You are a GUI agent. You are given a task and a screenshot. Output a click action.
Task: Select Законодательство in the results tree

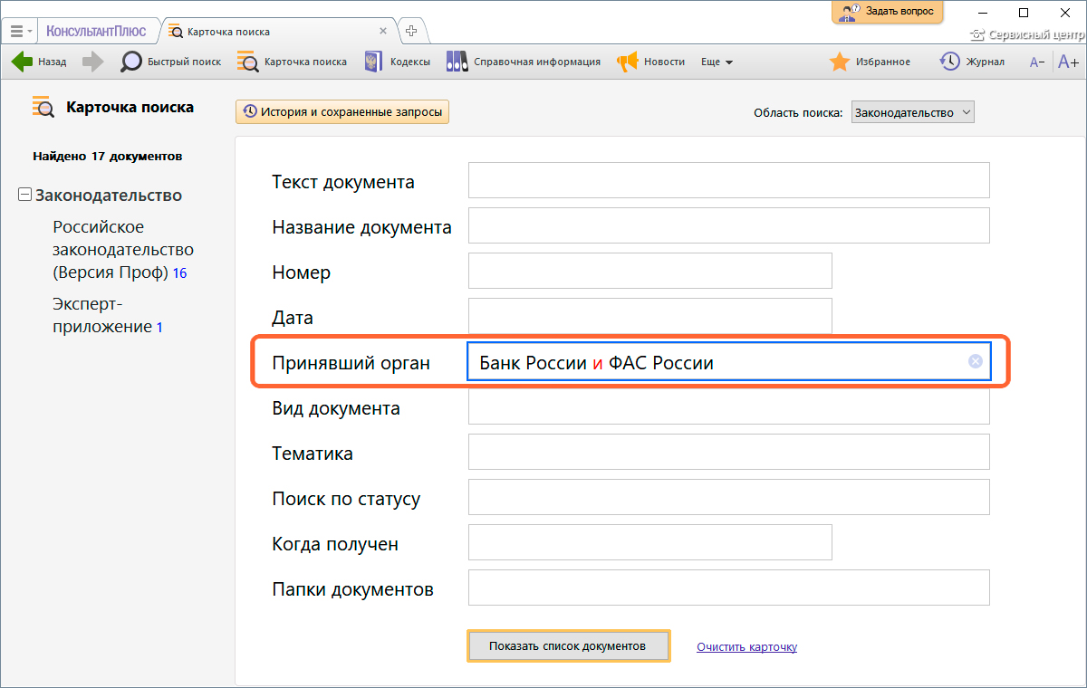(109, 196)
